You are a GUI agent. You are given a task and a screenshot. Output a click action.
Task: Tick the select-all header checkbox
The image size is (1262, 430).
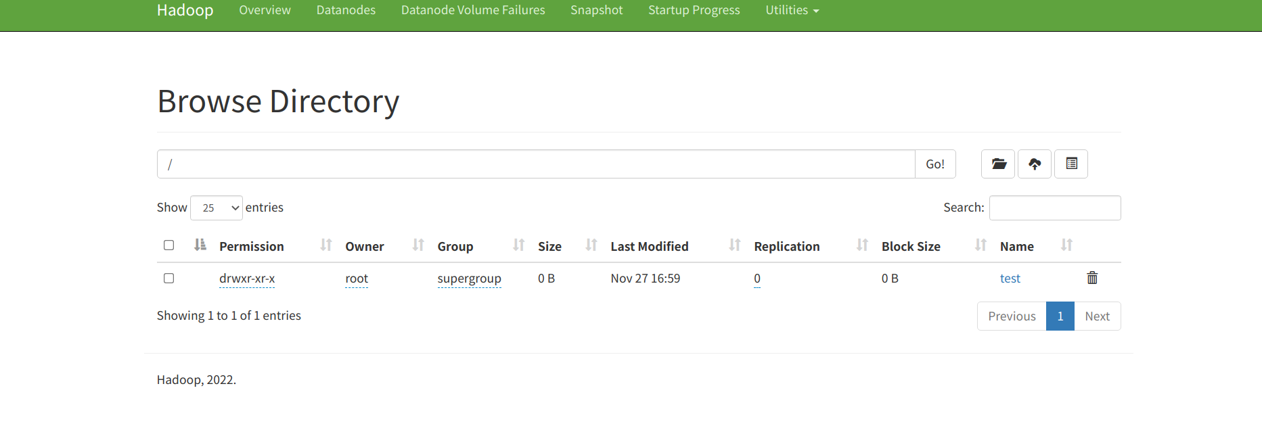(169, 245)
